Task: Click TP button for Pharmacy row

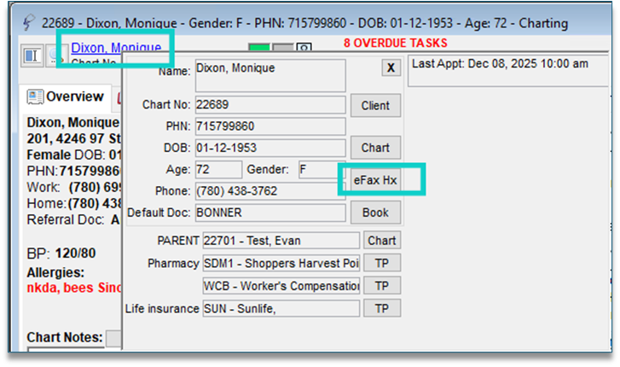Action: click(381, 263)
